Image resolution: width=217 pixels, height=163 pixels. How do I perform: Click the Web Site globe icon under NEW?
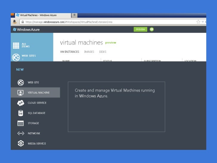click(21, 82)
